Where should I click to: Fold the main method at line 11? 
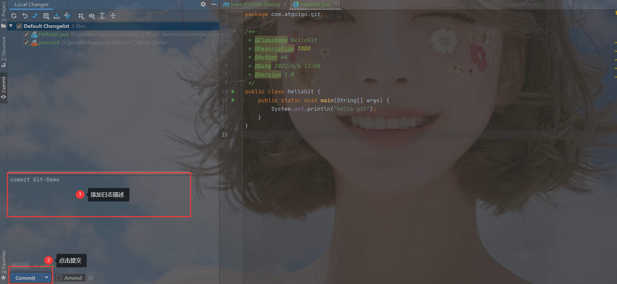coord(242,100)
